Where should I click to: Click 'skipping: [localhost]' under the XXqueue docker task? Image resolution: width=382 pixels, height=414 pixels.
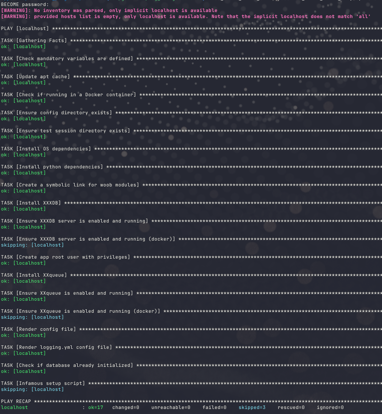(32, 317)
